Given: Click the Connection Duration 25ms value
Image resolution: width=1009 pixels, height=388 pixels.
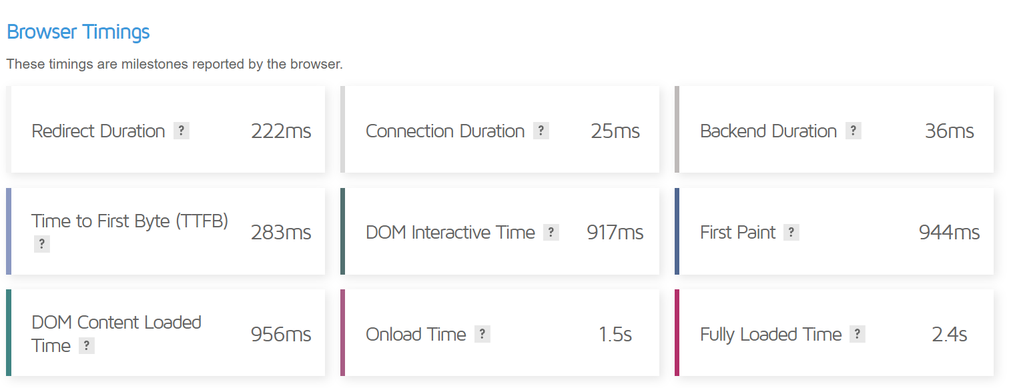Looking at the screenshot, I should (x=615, y=131).
